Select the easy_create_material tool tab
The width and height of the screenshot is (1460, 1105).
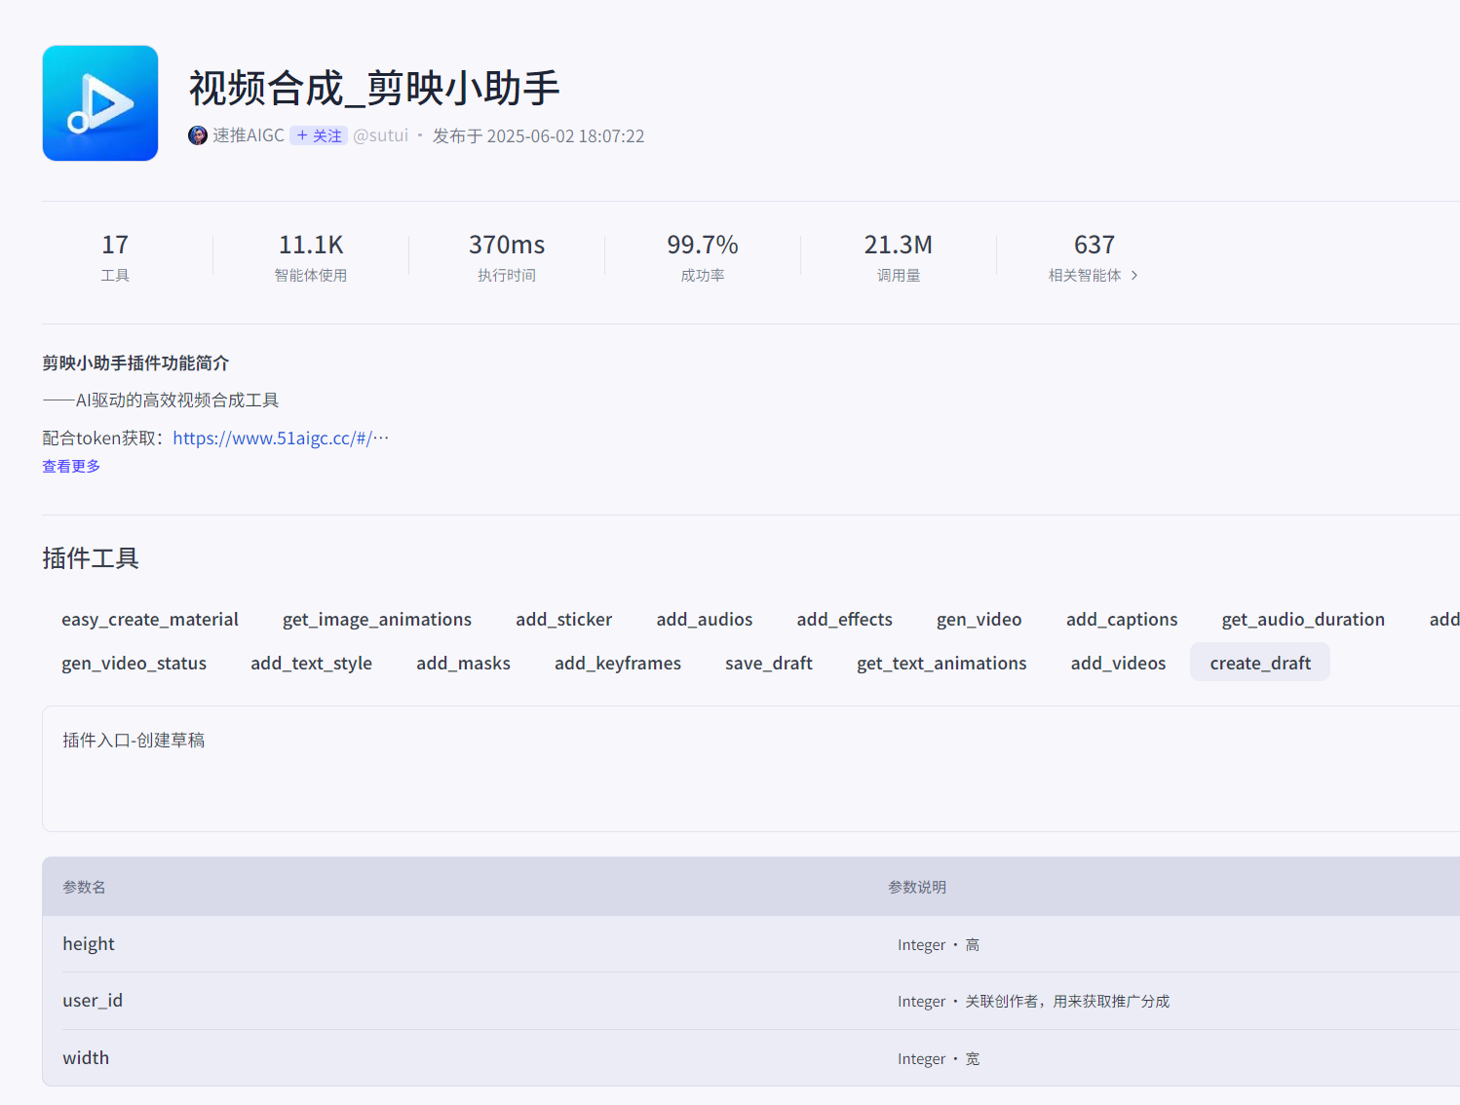150,620
